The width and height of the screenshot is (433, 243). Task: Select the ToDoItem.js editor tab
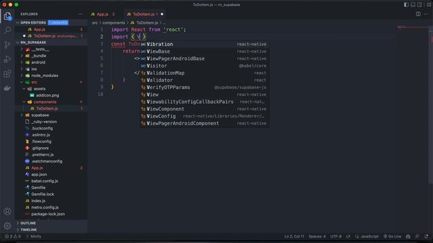pos(143,14)
